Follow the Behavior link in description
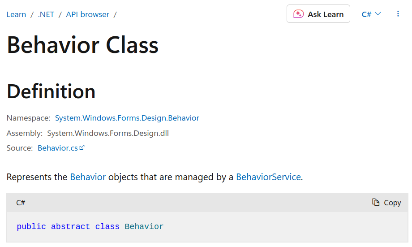 88,177
